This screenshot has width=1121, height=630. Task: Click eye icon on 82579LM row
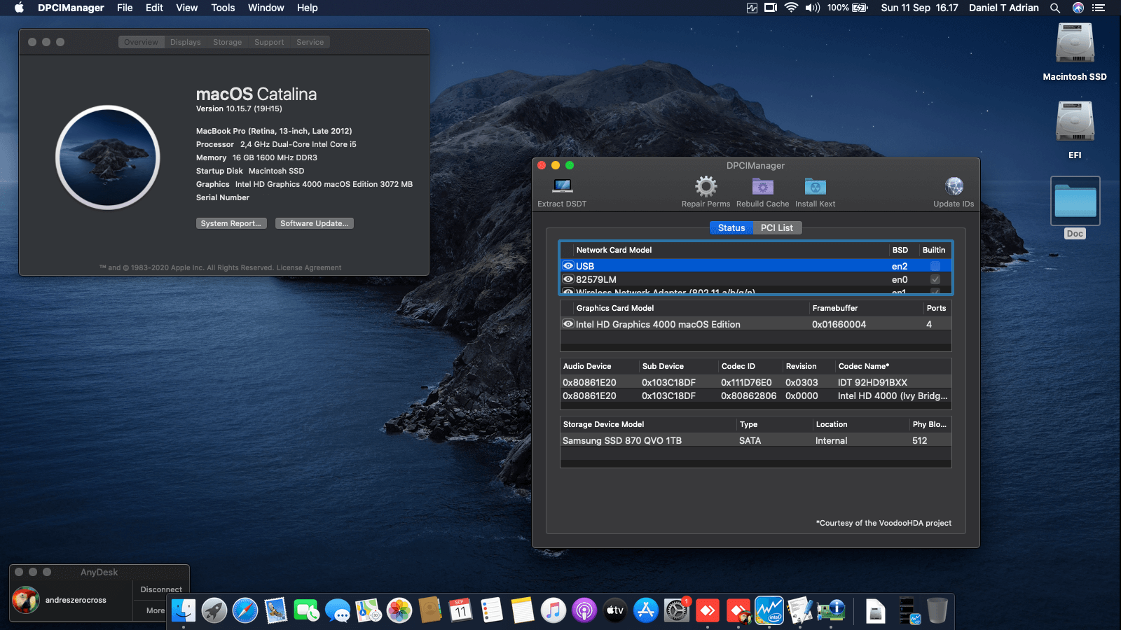coord(568,279)
